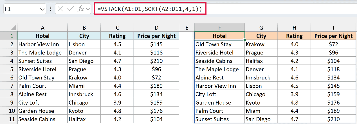Click the Select All corner triangle
Screen dimensions: 357x124
[13, 28]
